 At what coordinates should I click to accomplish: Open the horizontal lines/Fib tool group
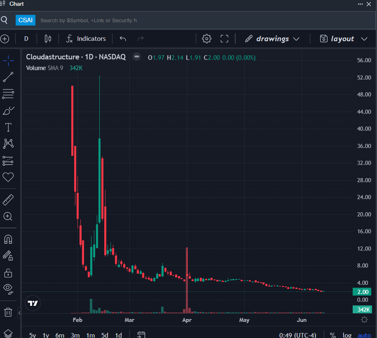[8, 94]
